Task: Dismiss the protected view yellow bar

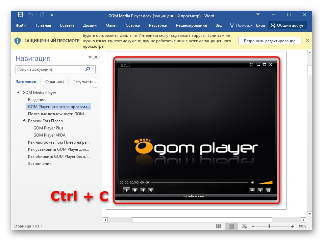Action: pos(307,41)
